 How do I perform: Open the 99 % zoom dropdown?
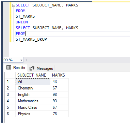[21, 60]
